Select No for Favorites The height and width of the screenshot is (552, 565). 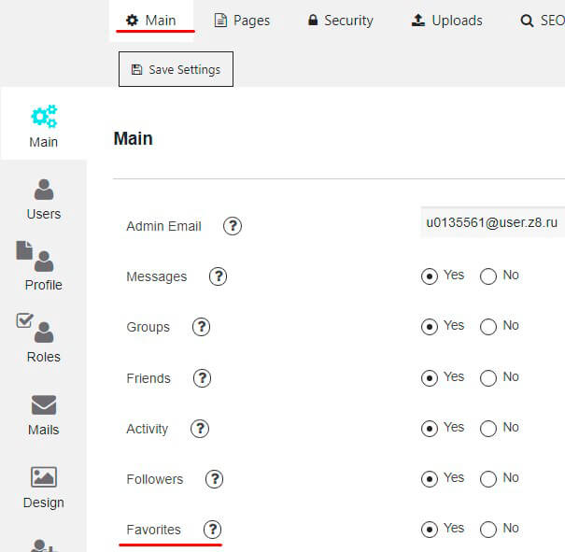tap(488, 530)
